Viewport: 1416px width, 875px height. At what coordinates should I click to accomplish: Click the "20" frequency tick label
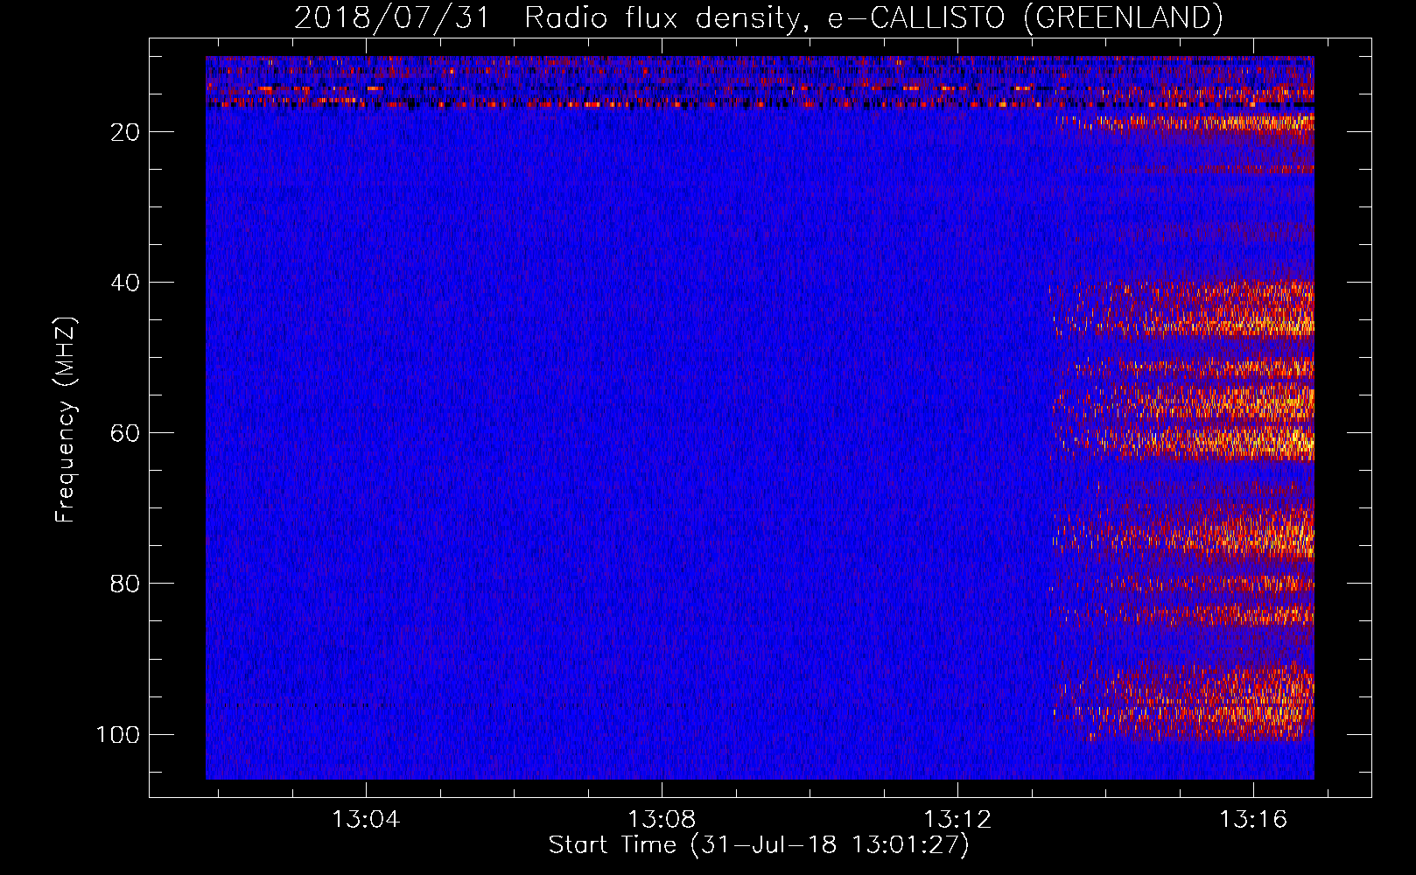pyautogui.click(x=125, y=132)
